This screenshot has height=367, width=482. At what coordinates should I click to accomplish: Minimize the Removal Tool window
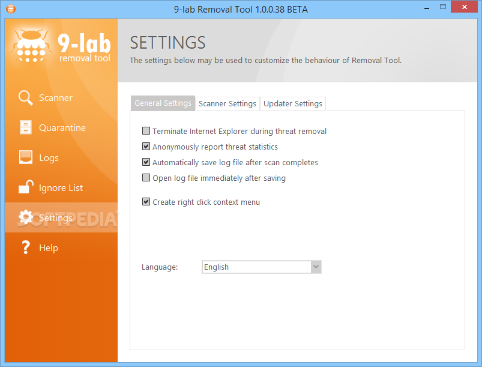point(427,8)
